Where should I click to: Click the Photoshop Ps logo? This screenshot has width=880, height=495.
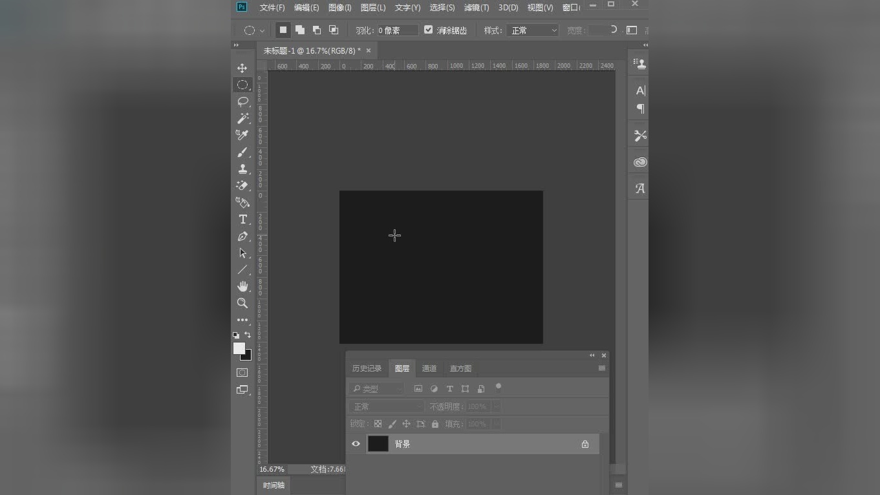[x=242, y=7]
